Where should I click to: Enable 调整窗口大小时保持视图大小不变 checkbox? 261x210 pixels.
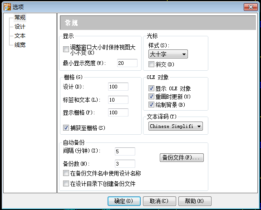click(x=66, y=49)
